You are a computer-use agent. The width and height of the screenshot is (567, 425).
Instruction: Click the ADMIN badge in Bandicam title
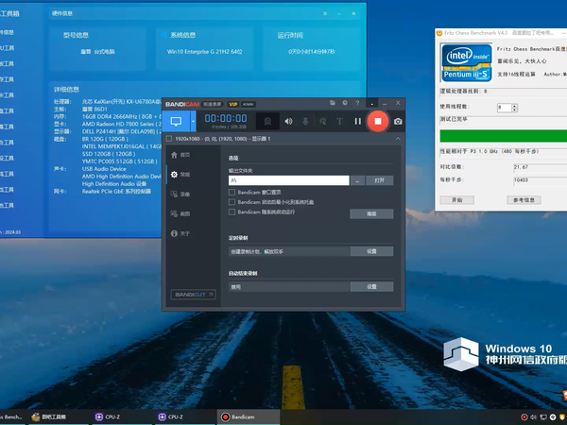tap(248, 104)
